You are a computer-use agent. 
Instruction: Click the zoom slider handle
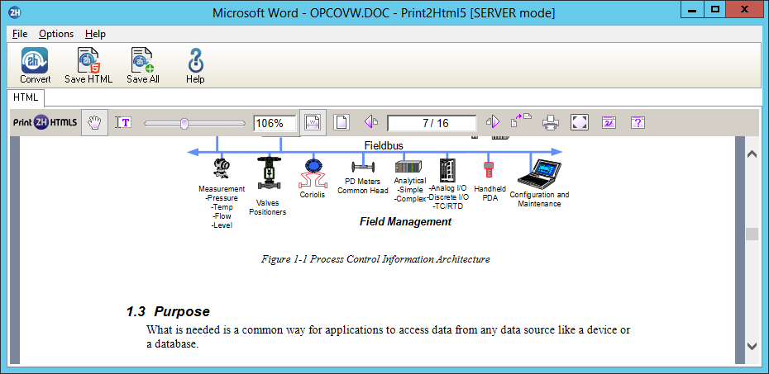(184, 123)
